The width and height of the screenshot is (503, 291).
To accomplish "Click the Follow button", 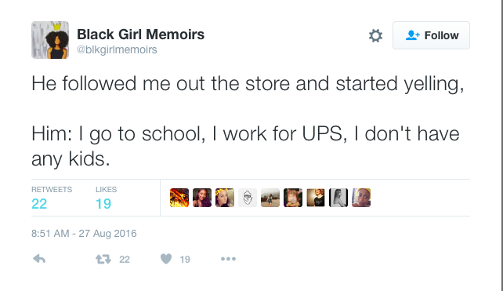I will click(431, 35).
